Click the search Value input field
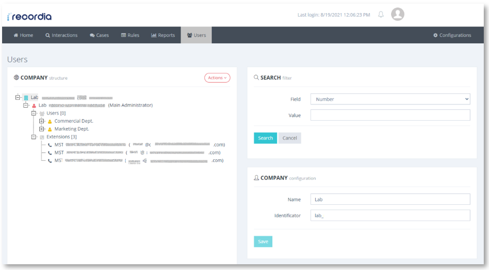489x270 pixels. coord(390,115)
